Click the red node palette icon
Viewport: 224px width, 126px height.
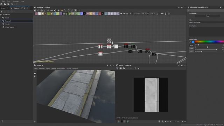point(100,14)
